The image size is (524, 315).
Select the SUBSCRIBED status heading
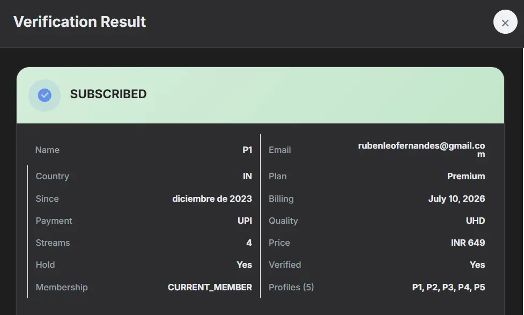point(108,94)
